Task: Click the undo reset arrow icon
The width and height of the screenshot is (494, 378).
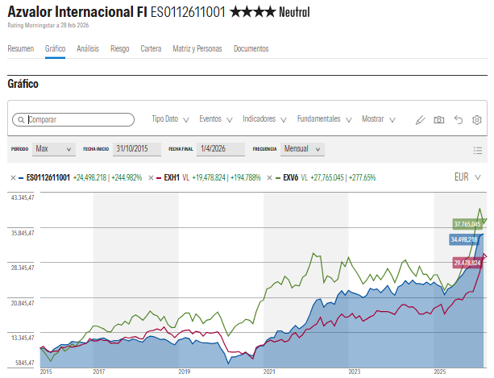Action: click(459, 119)
